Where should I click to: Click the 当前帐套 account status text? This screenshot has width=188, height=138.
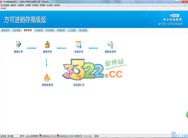(x=7, y=136)
